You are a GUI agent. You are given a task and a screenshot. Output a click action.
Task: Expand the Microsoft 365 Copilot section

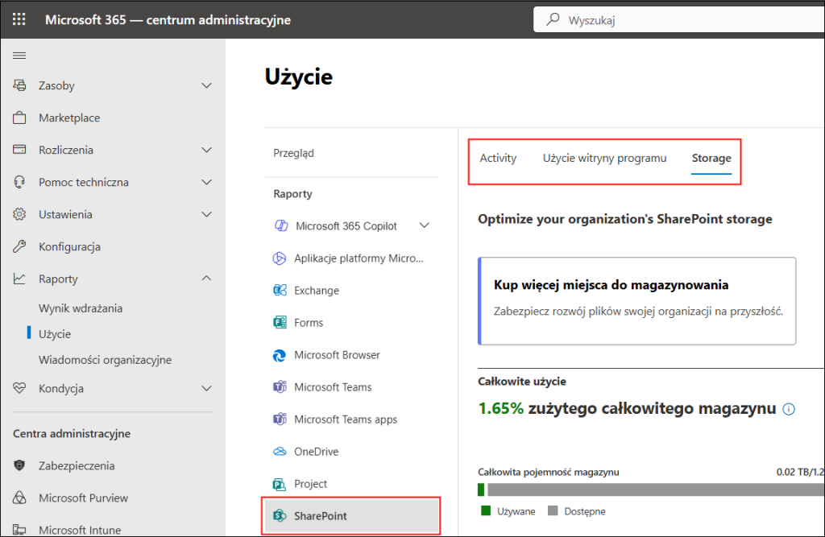[x=425, y=225]
